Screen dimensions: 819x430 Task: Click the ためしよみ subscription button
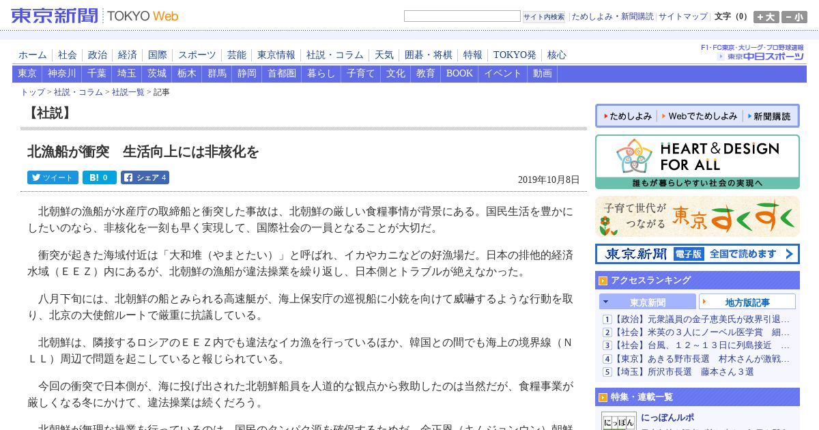coord(627,117)
